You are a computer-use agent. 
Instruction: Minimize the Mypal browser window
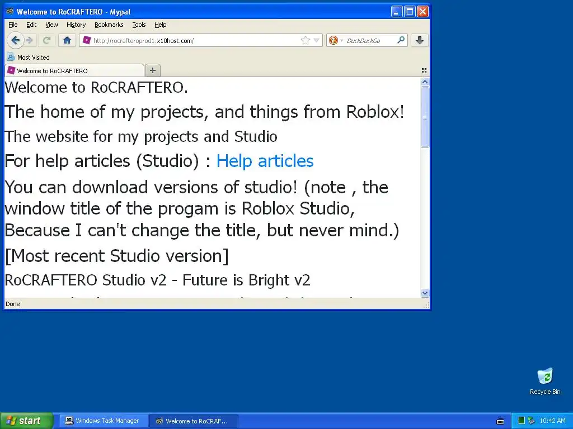tap(397, 12)
